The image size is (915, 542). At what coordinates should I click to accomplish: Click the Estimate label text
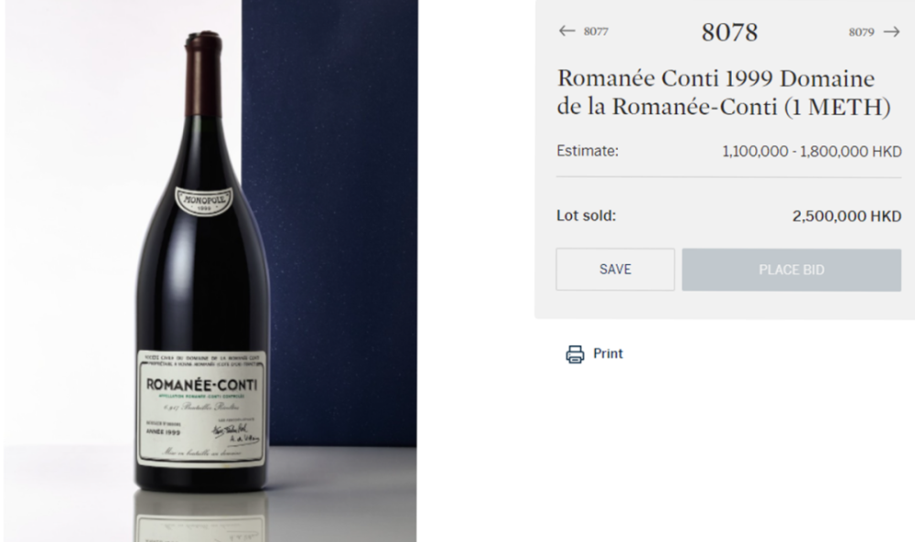pos(587,151)
